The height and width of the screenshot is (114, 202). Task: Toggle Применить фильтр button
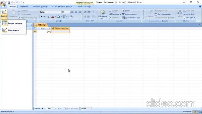(164, 18)
